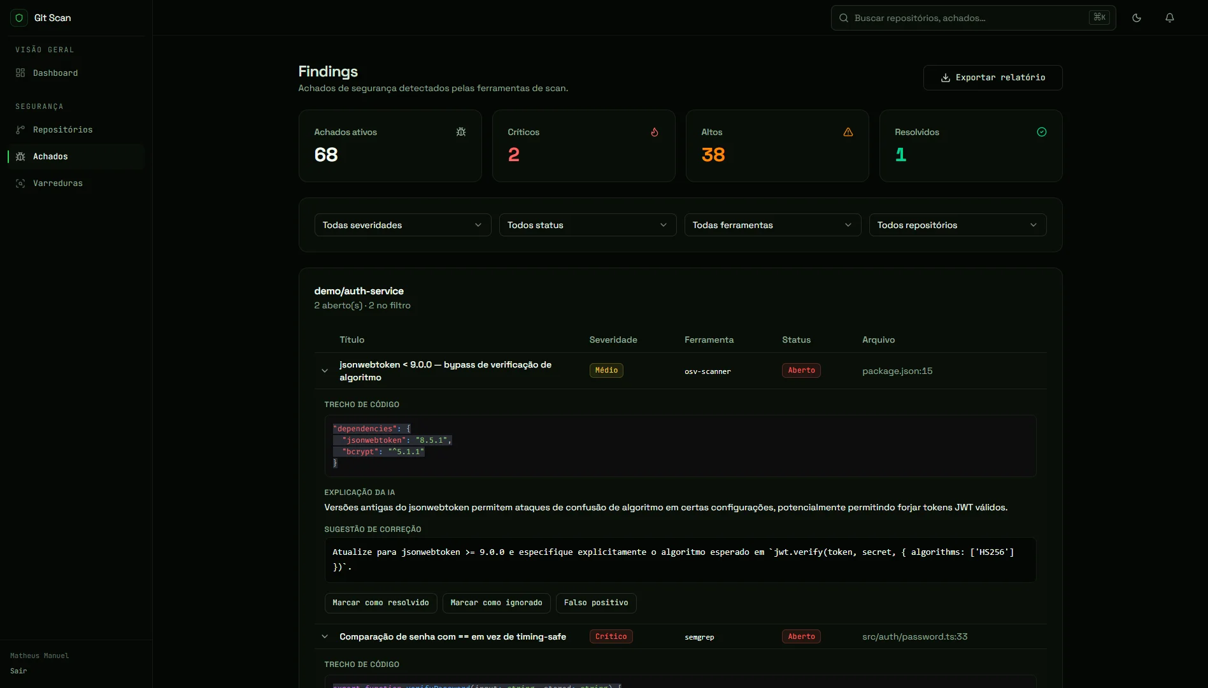Click Falso positivo button
This screenshot has height=688, width=1208.
click(x=596, y=603)
